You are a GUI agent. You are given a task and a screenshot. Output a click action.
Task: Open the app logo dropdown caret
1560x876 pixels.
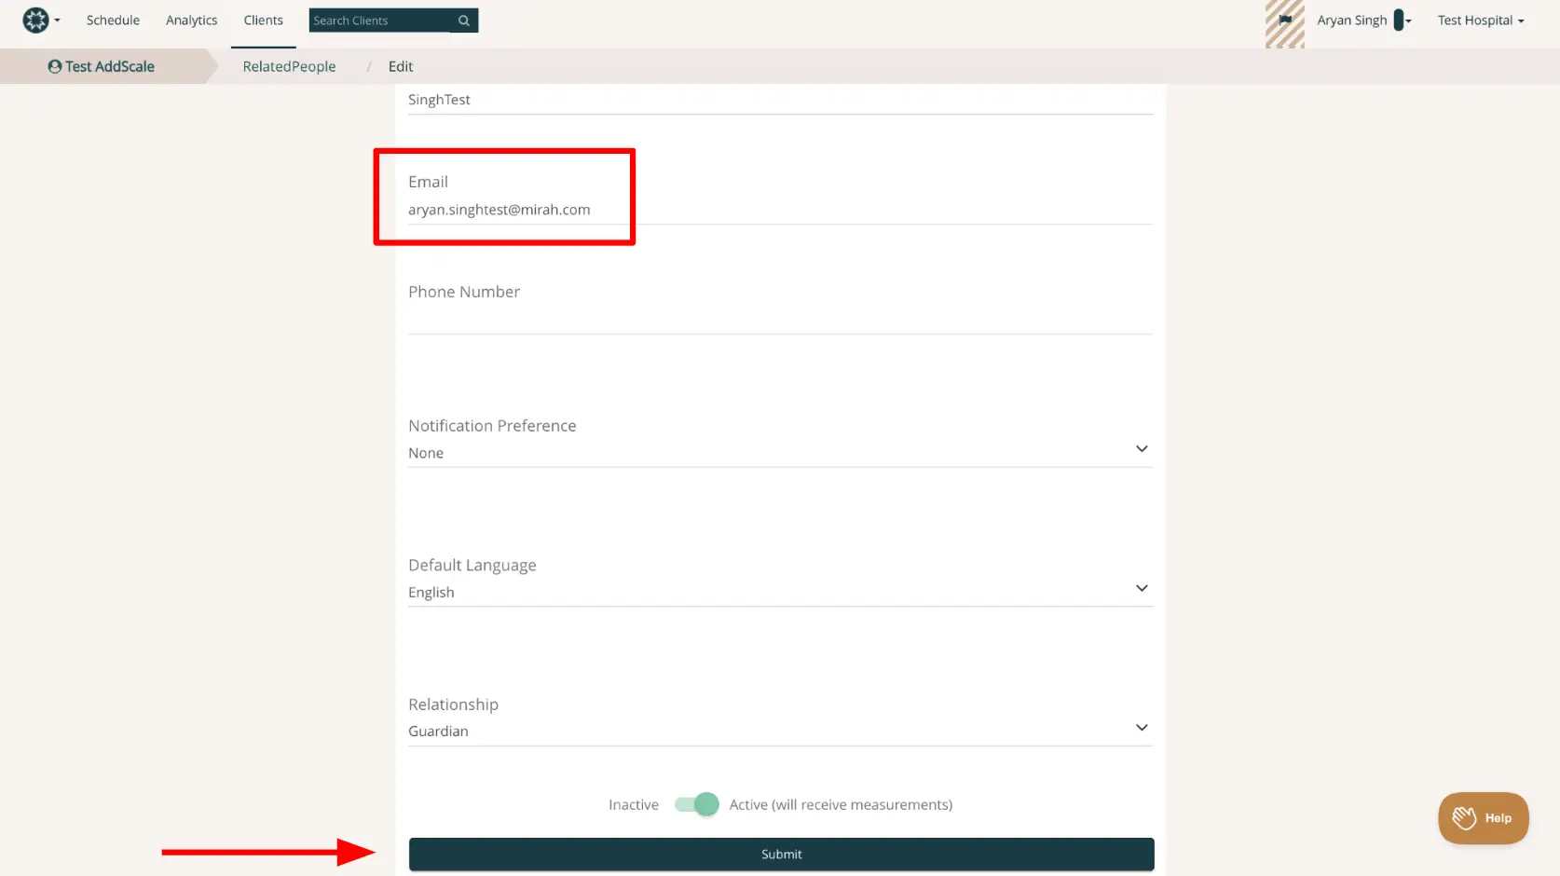coord(56,20)
